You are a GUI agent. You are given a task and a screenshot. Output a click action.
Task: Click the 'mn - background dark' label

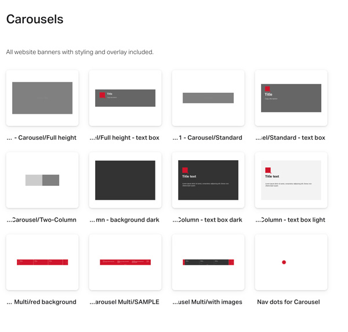pyautogui.click(x=125, y=220)
